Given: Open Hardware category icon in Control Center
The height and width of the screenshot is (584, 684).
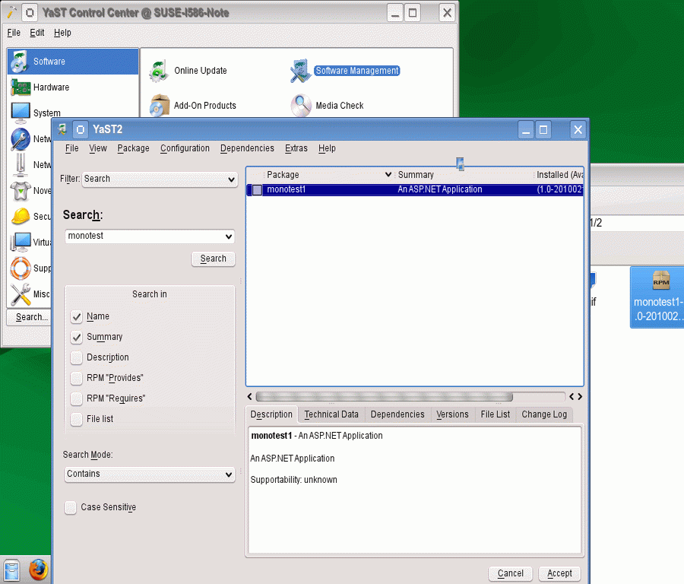Looking at the screenshot, I should (x=20, y=87).
